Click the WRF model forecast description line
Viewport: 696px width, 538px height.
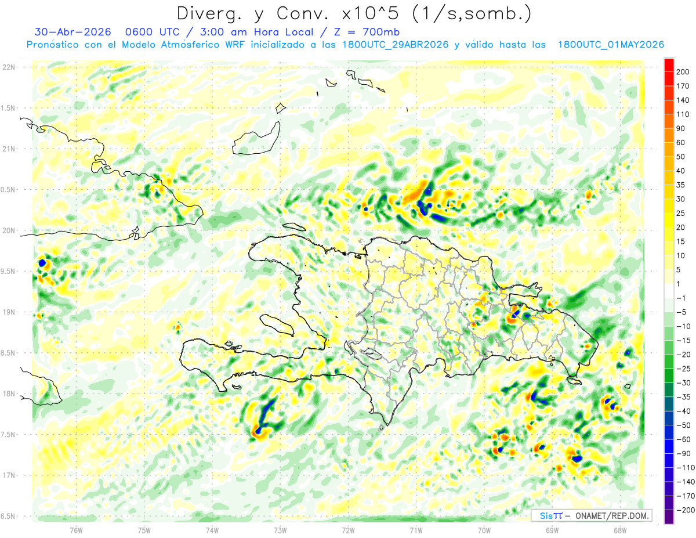345,45
